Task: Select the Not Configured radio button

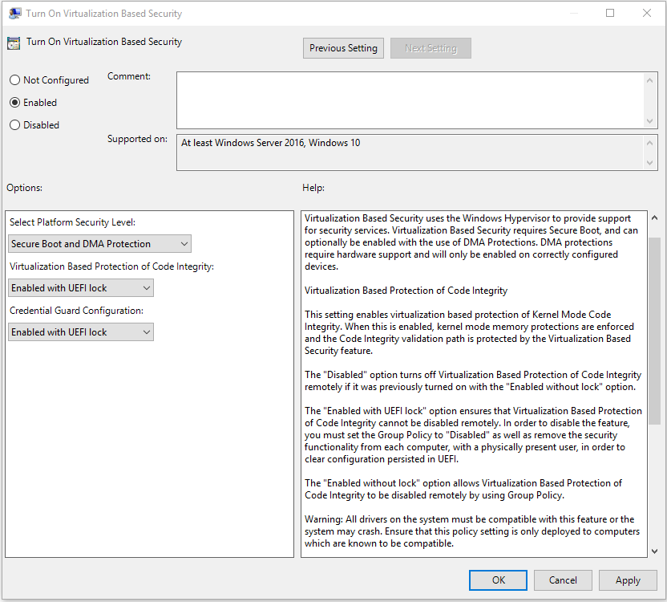Action: [15, 80]
